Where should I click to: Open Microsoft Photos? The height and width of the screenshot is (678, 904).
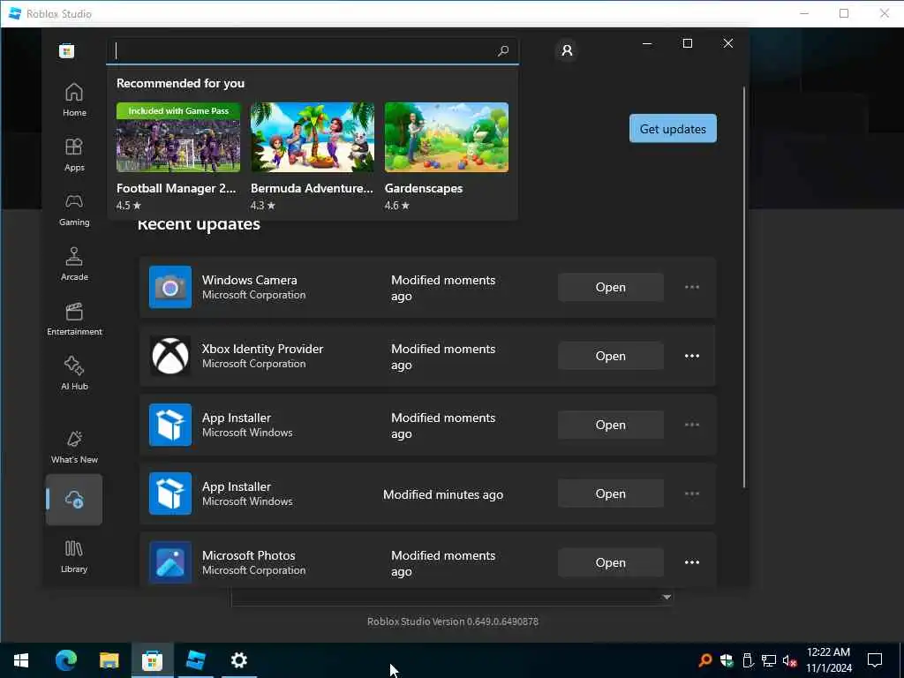[611, 562]
